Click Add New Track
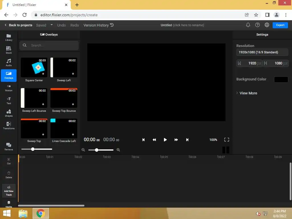The image size is (292, 219). click(9, 191)
